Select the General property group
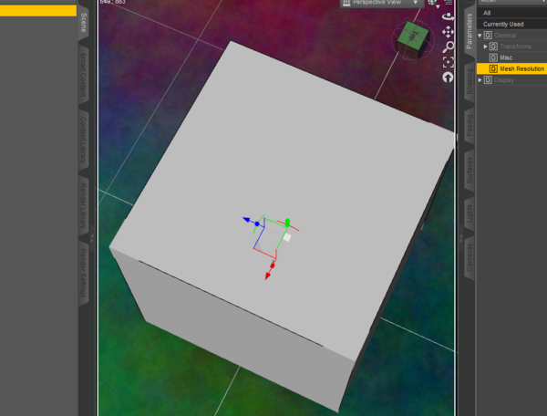 505,36
